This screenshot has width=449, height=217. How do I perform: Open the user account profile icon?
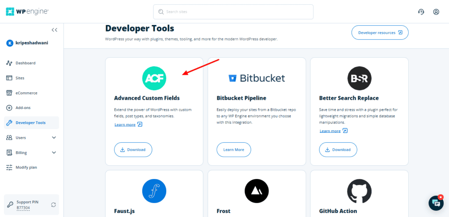(436, 12)
